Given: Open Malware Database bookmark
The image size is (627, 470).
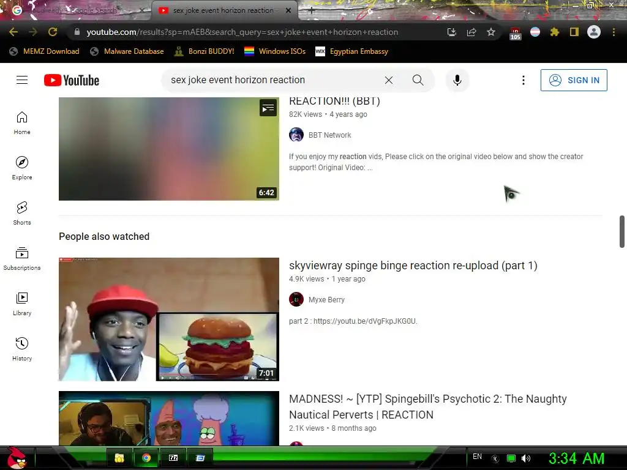Looking at the screenshot, I should pyautogui.click(x=127, y=51).
